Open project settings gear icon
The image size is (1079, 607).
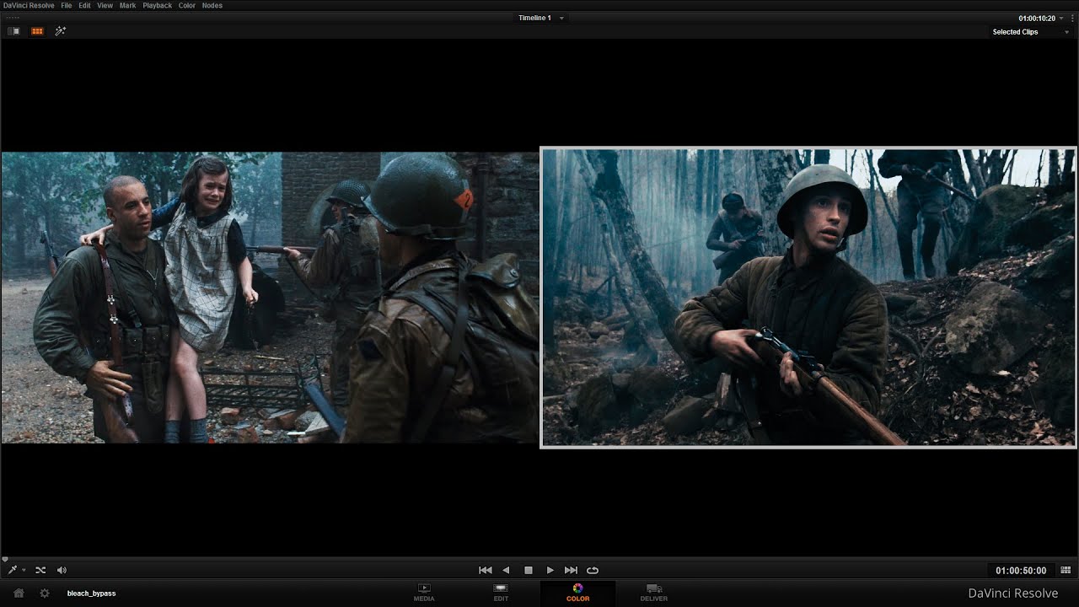click(45, 593)
